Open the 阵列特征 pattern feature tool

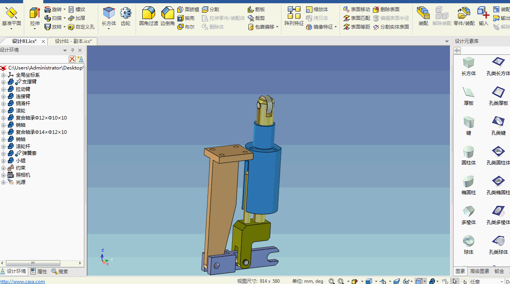(294, 17)
